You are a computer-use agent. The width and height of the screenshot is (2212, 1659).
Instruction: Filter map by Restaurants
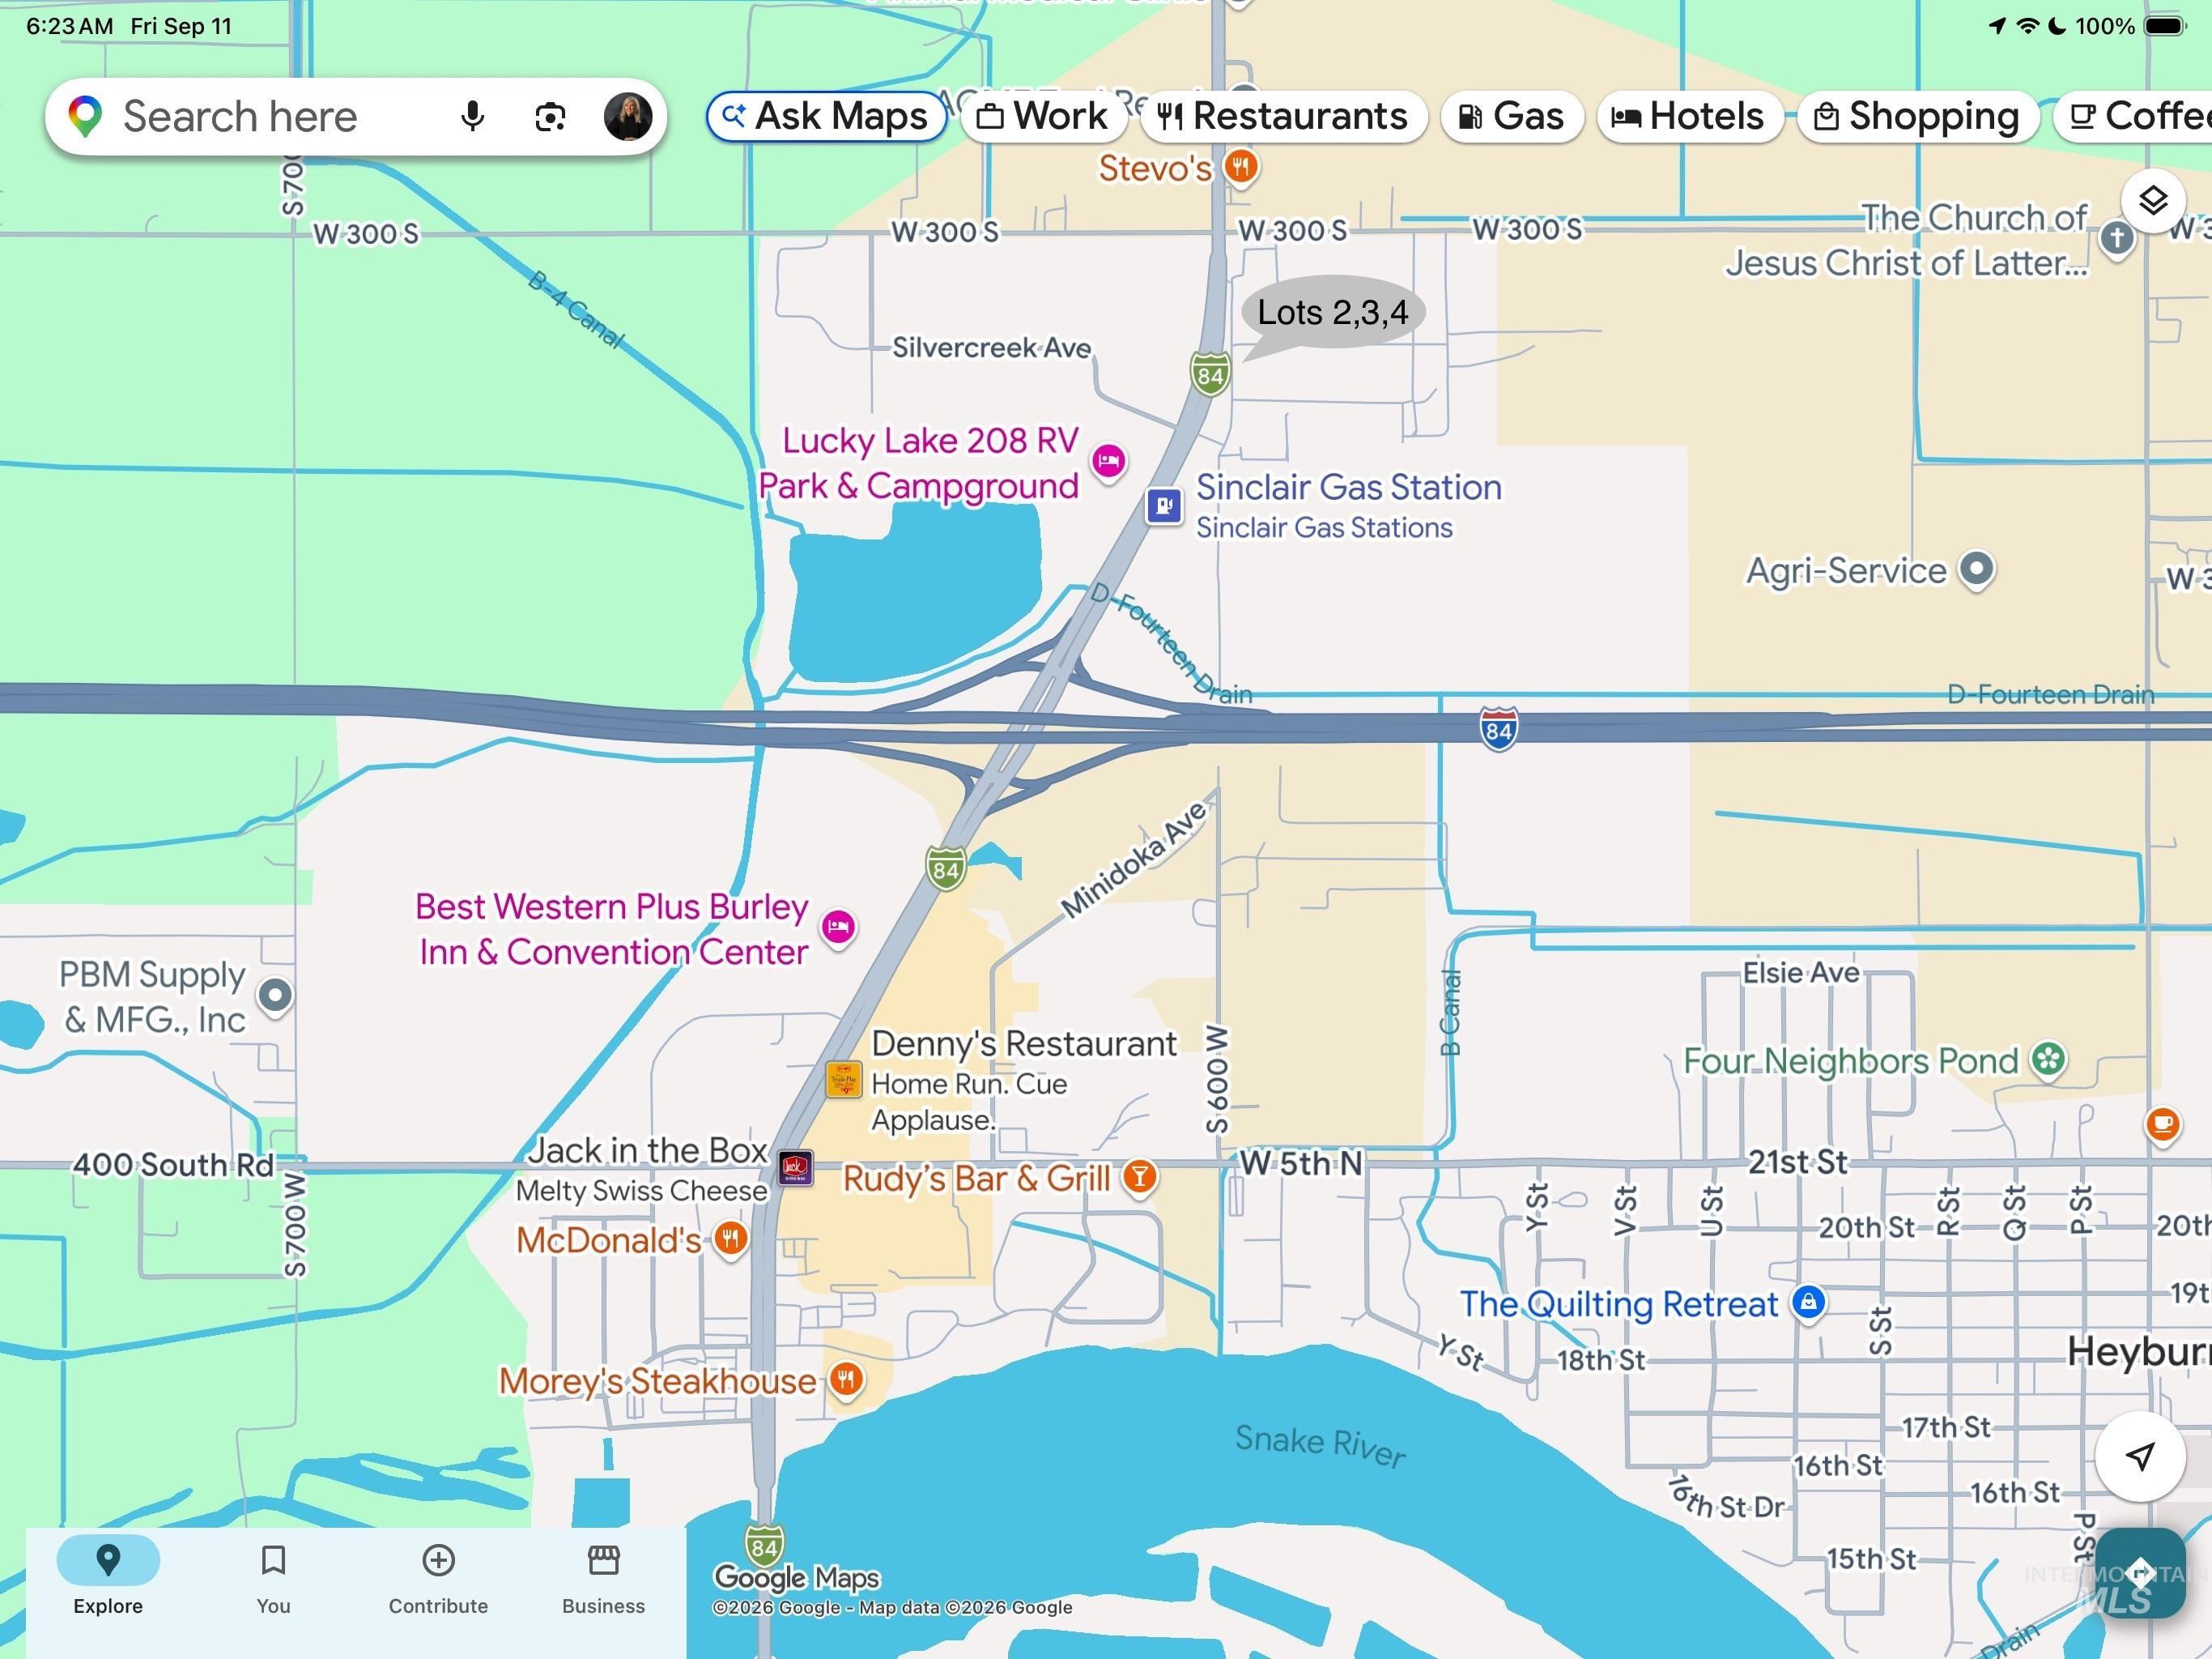click(1283, 117)
